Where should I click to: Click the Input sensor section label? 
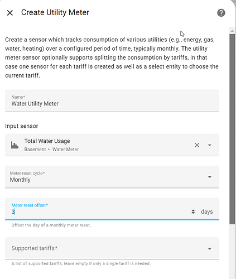[22, 126]
